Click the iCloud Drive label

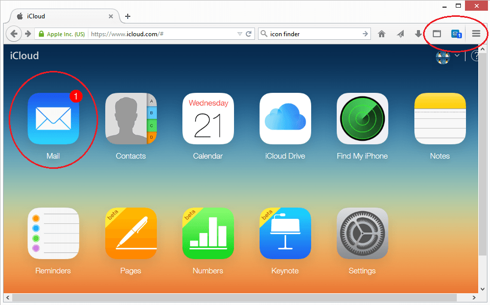(285, 156)
